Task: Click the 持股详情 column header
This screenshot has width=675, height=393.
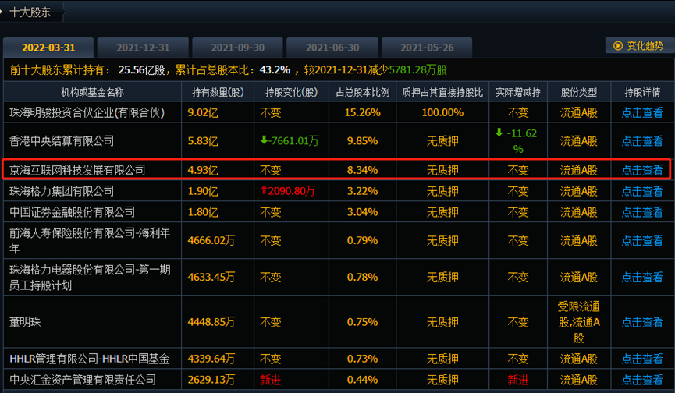Action: click(x=642, y=92)
